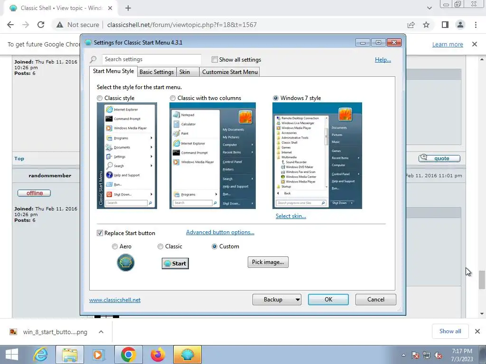The image size is (486, 364).
Task: Show hidden system tray icons
Action: pyautogui.click(x=403, y=355)
